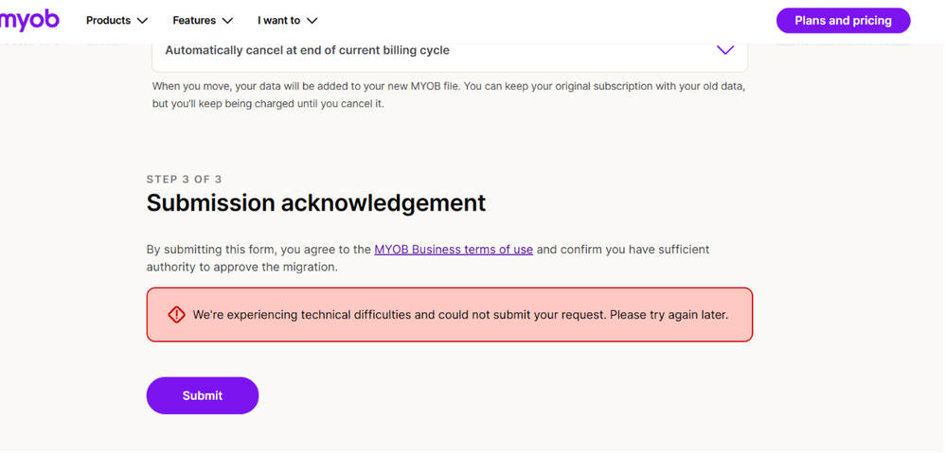Expand the chevron beside "I want to"
Screen dimensions: 945x453
tap(312, 21)
